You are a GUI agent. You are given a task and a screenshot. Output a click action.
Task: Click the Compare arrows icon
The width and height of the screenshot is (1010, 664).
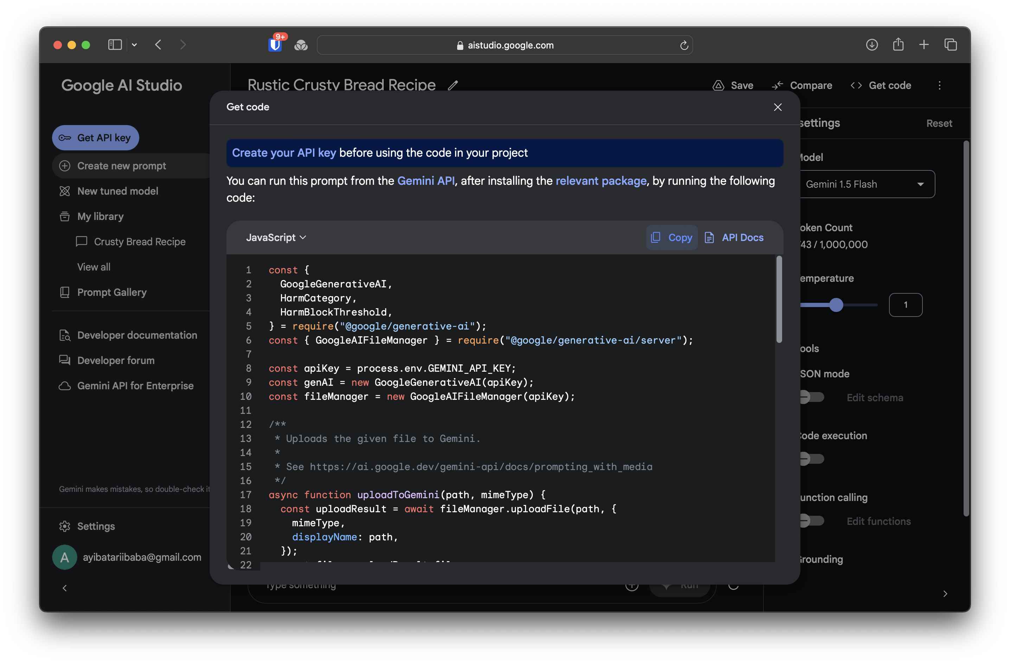pyautogui.click(x=778, y=85)
